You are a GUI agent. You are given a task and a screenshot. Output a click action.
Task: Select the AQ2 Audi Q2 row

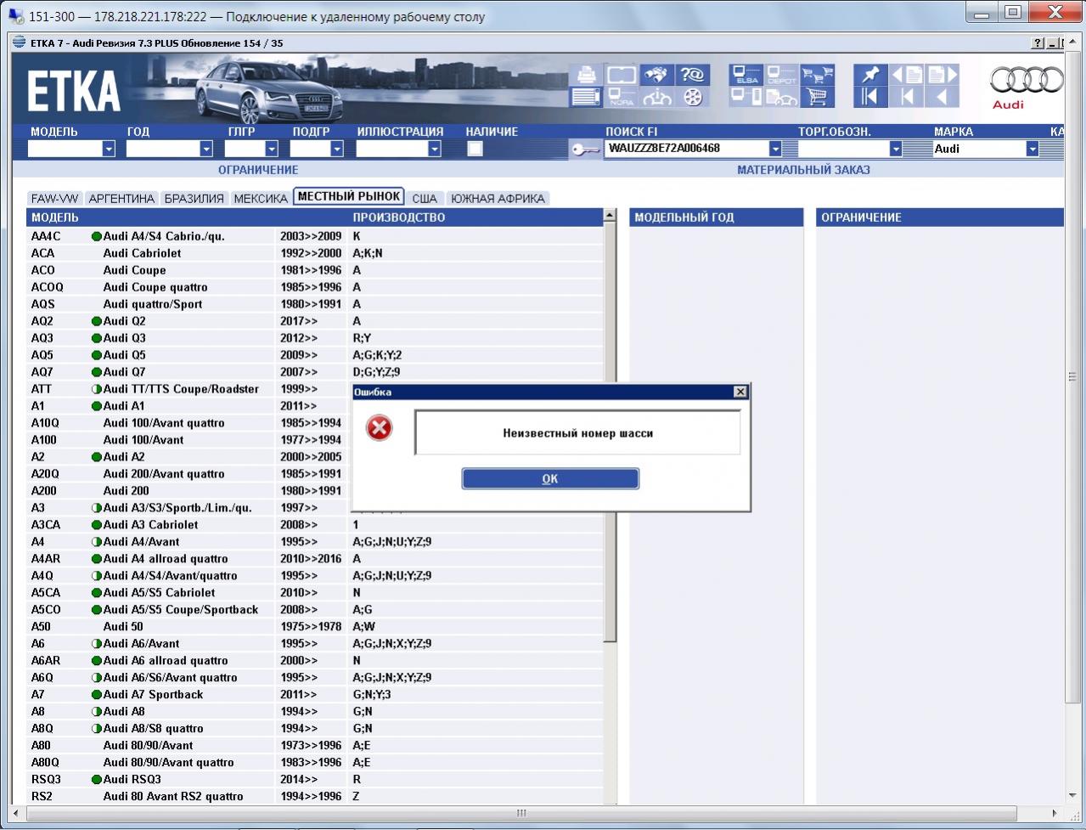(x=314, y=321)
